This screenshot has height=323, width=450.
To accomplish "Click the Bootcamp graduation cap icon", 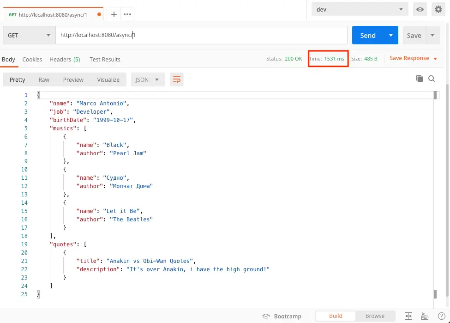I will click(x=266, y=316).
